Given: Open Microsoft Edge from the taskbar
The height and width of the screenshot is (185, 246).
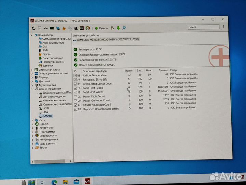Looking at the screenshot, I should [x=54, y=182].
